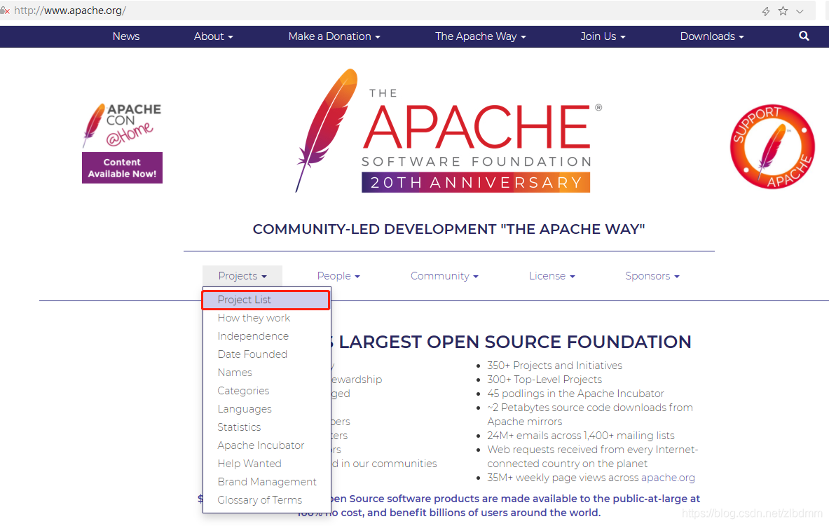
Task: Click 24M+ emails across 1,400+ mailing lists
Action: pyautogui.click(x=580, y=436)
